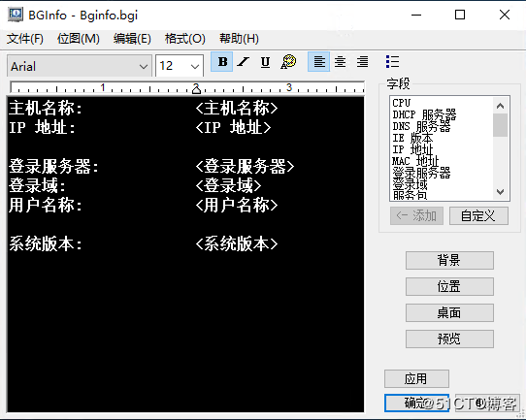526x420 pixels.
Task: Click the <登录服务器> placeholder in editor
Action: coord(245,167)
